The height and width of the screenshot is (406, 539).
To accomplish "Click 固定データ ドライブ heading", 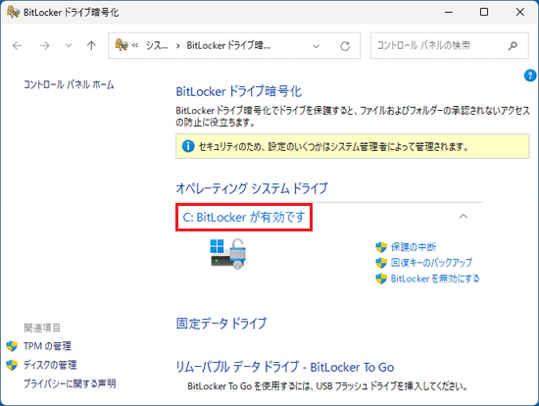I will 221,324.
